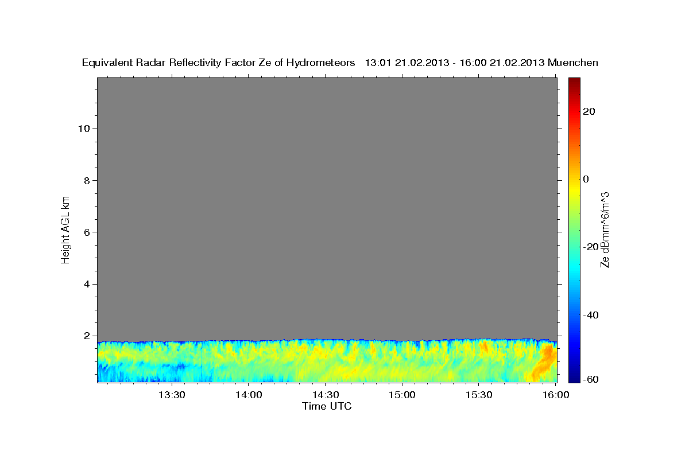Viewport: 689px width, 459px height.
Task: Click the dark blue bottom of colorbar
Action: click(x=574, y=378)
